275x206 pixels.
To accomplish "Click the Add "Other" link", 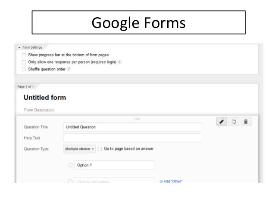I will pyautogui.click(x=173, y=181).
